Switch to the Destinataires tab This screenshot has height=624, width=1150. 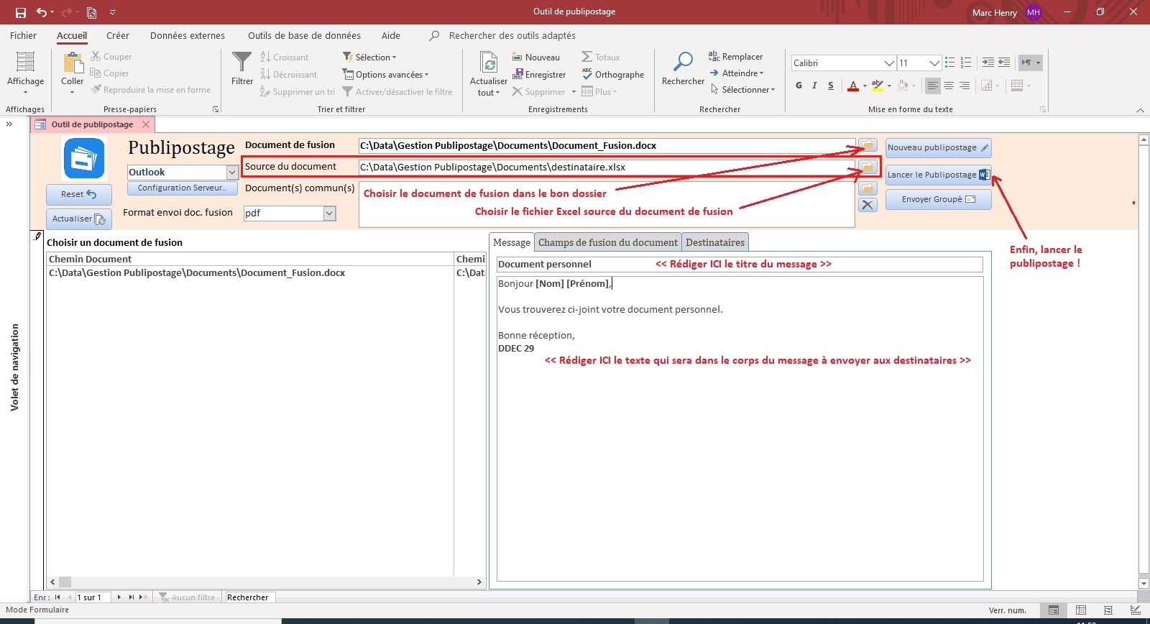pos(714,242)
